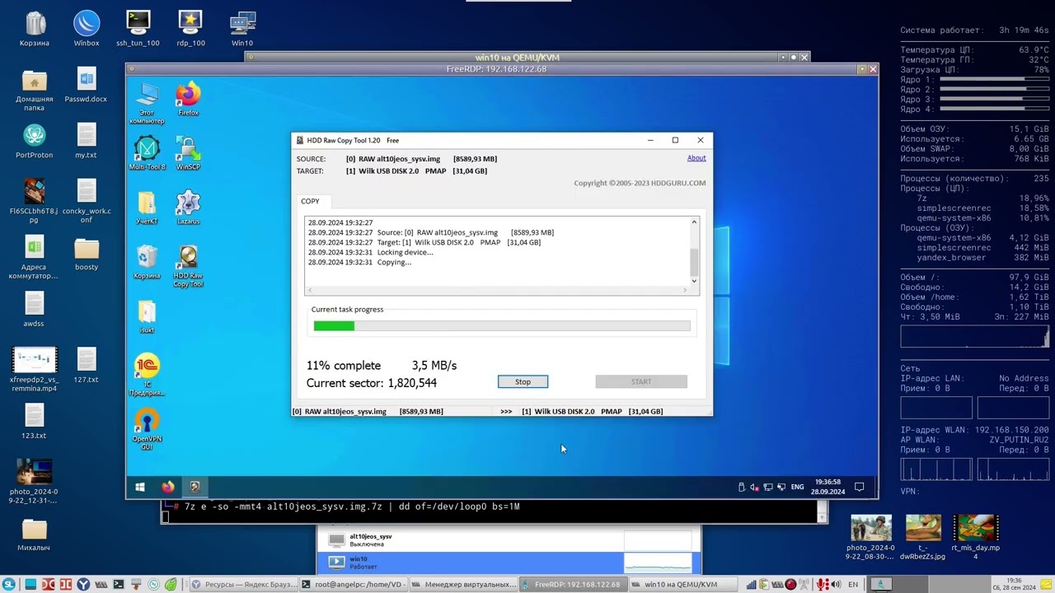Launch Winbox from the host desktop
Screen dimensions: 1055x593
87,29
